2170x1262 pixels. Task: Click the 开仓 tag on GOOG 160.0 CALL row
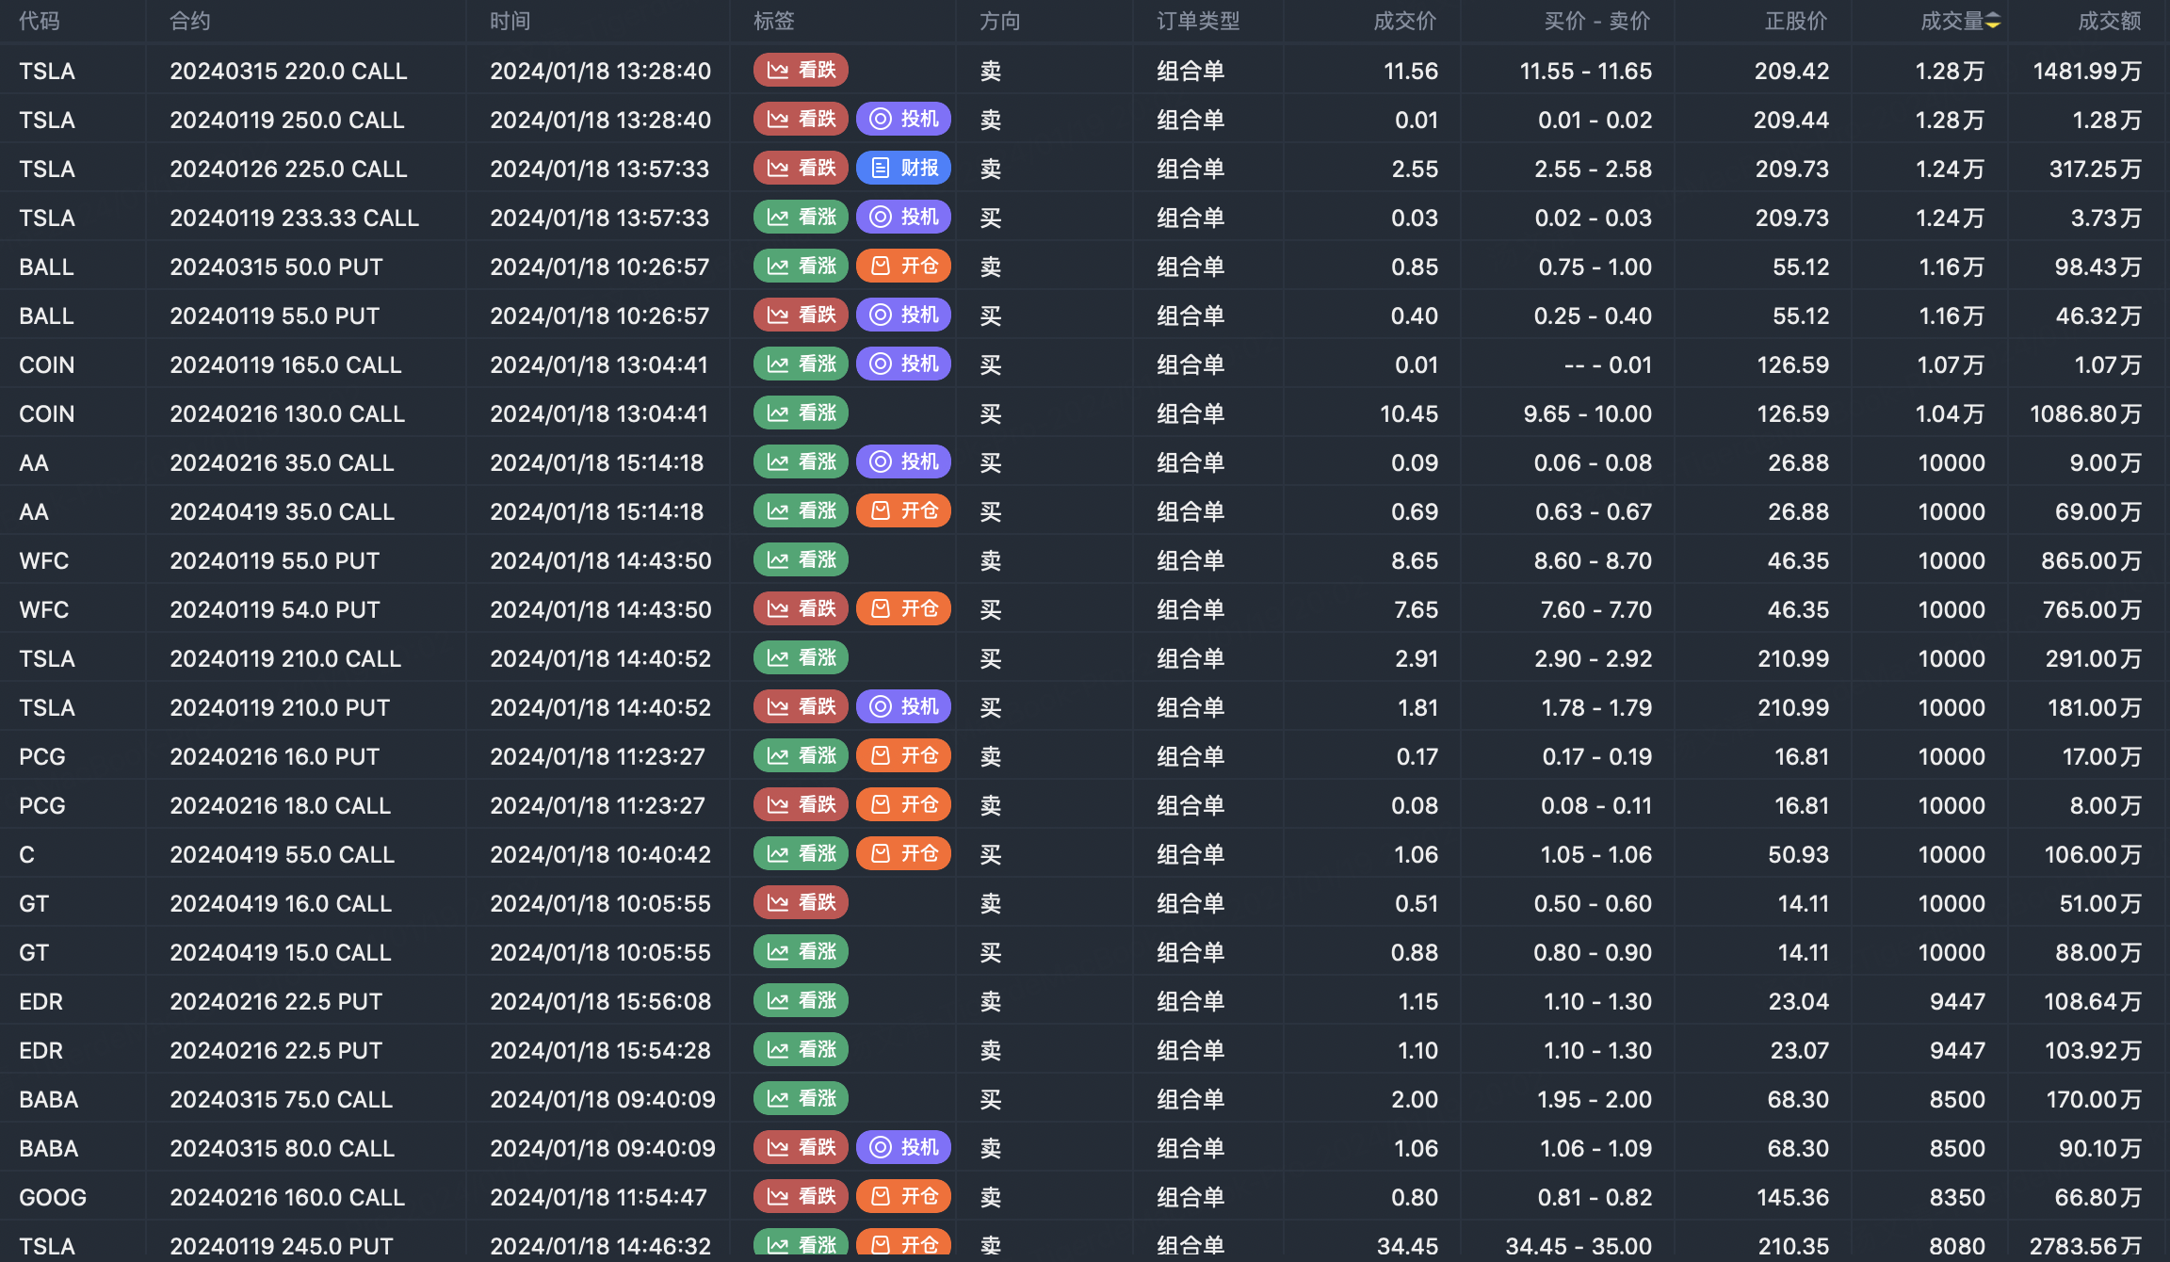coord(903,1197)
